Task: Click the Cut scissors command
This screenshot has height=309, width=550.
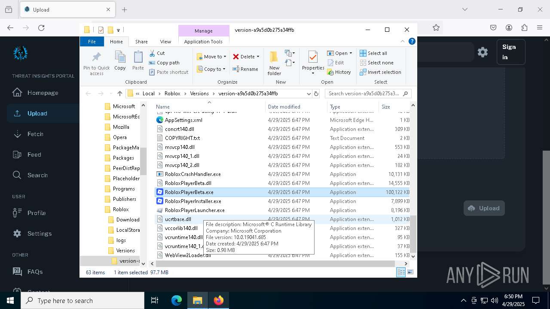Action: [x=157, y=53]
